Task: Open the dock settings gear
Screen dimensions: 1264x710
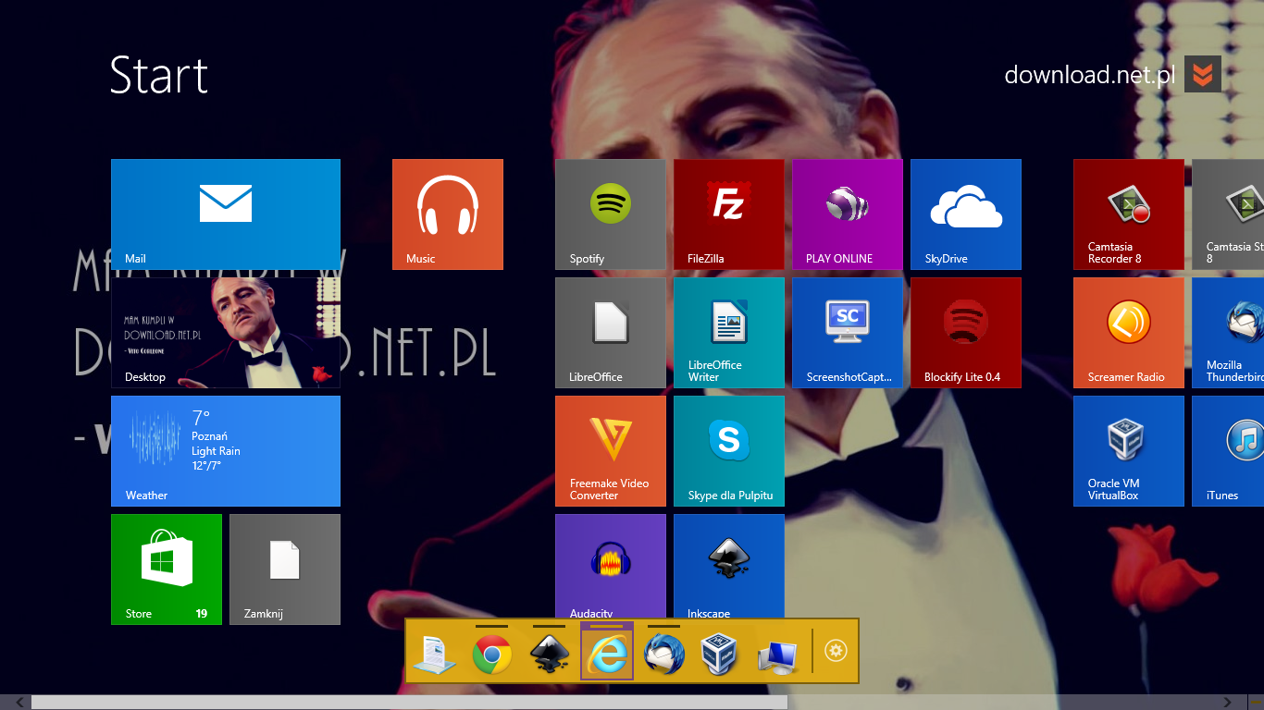Action: tap(836, 651)
